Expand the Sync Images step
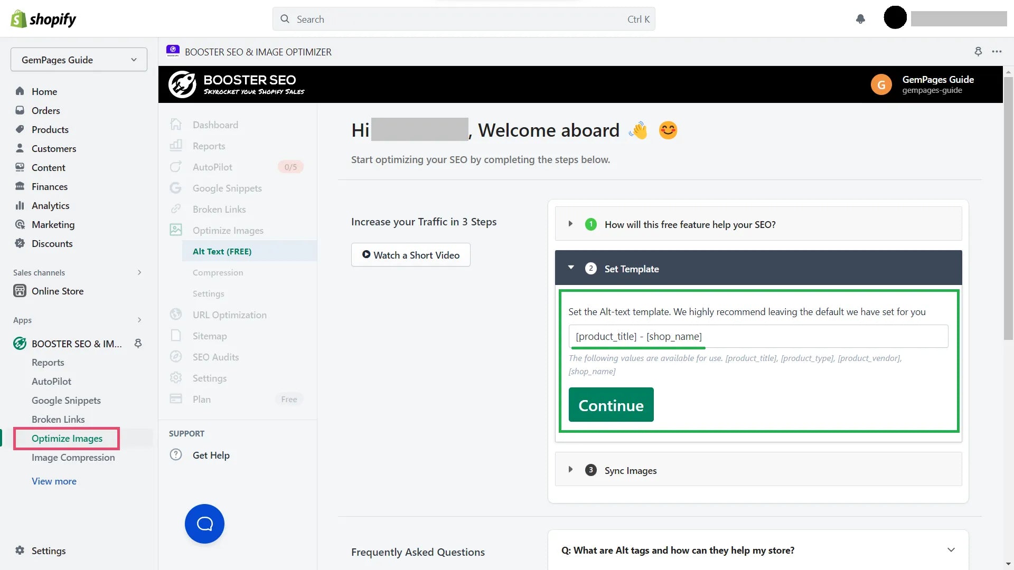The height and width of the screenshot is (570, 1014). click(x=758, y=470)
